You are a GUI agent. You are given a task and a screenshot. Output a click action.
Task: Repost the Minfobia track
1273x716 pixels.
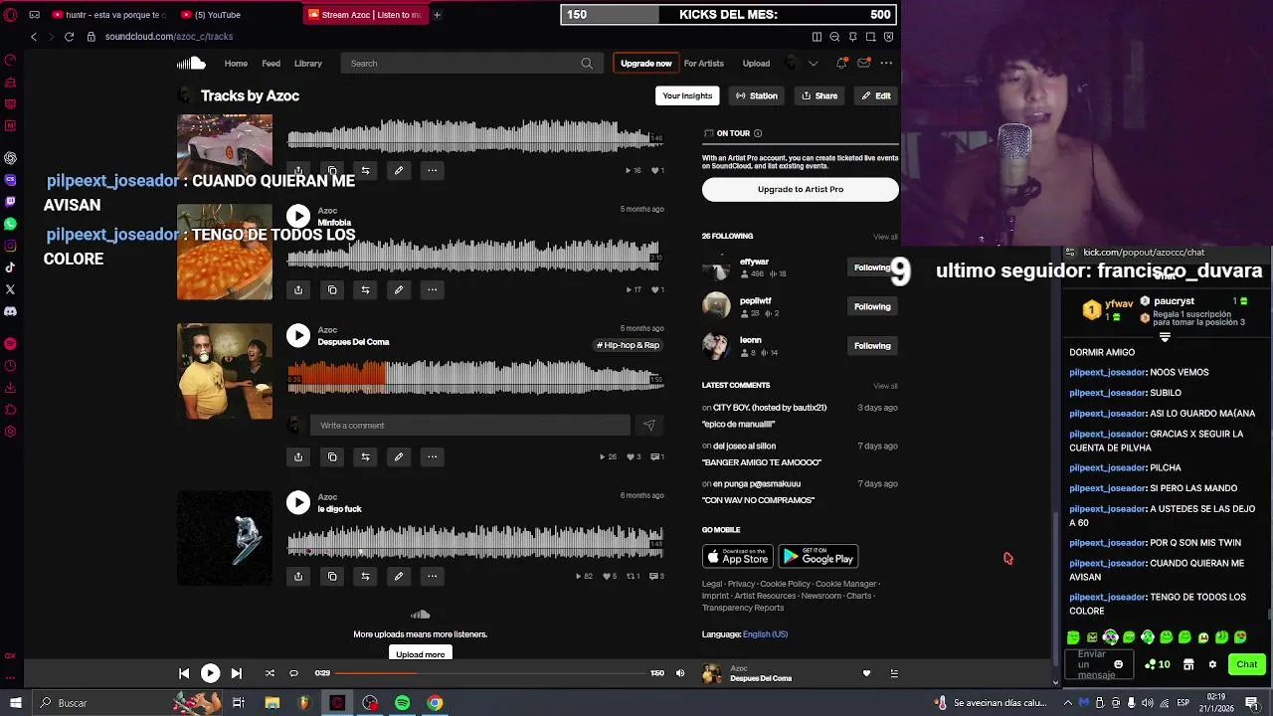[365, 289]
